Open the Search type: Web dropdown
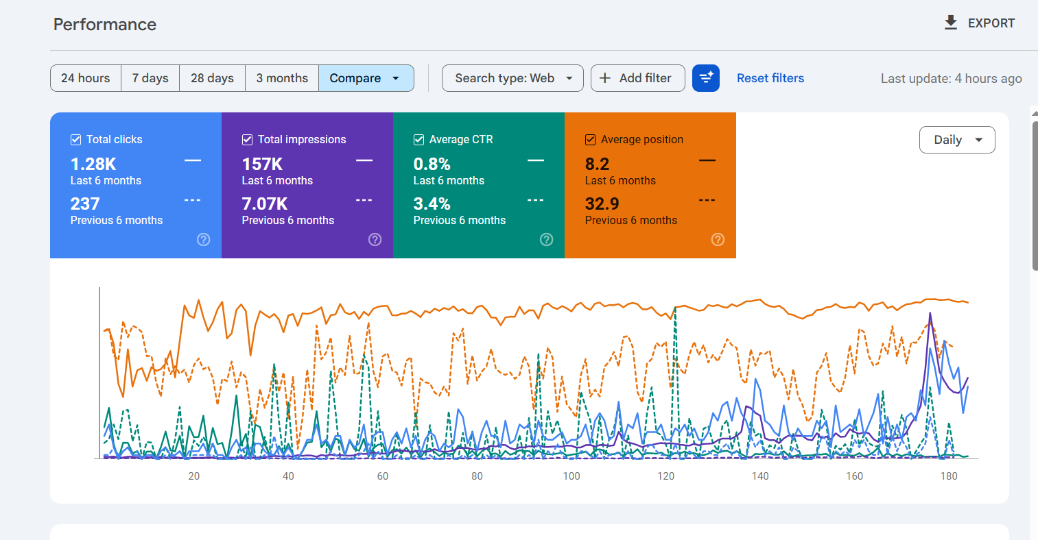The image size is (1038, 540). 512,78
